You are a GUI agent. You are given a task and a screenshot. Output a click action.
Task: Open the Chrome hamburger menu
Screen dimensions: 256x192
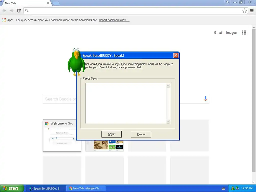[252, 10]
